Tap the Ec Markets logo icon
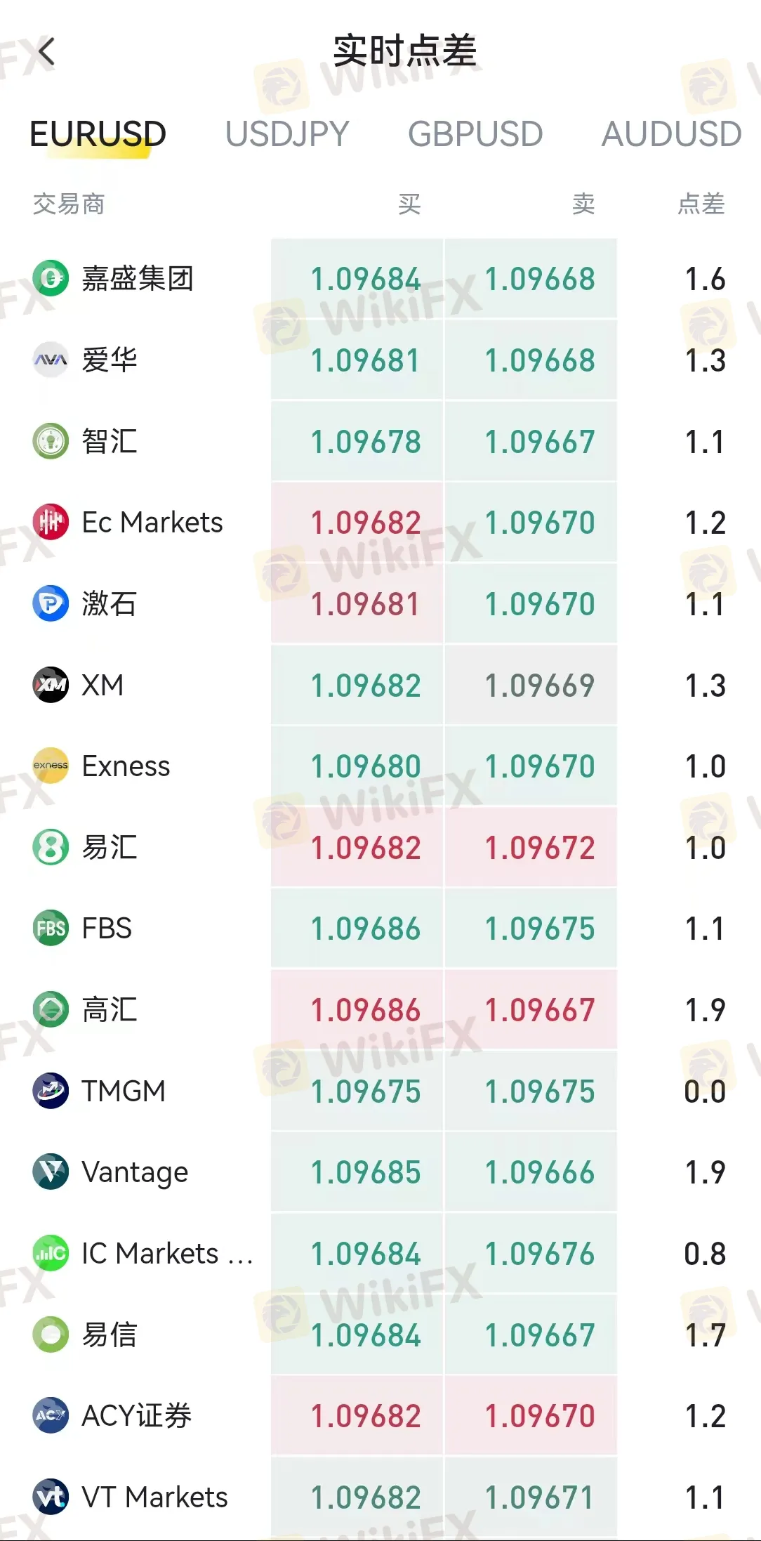 tap(51, 522)
